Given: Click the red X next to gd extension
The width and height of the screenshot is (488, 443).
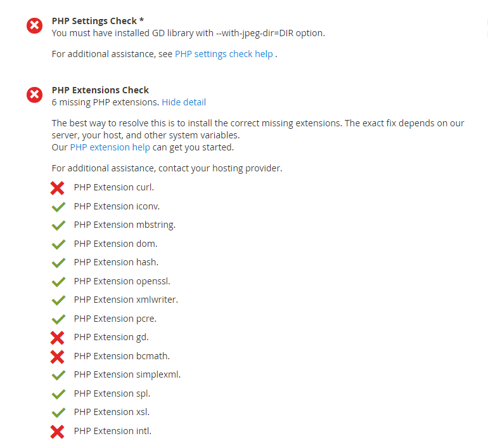Looking at the screenshot, I should [x=57, y=338].
